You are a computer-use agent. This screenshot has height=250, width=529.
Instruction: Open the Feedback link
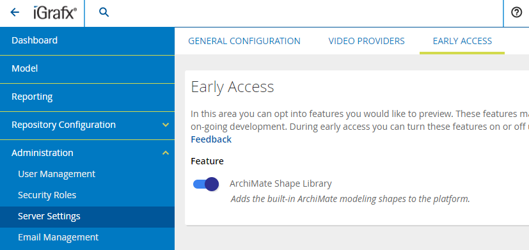click(211, 139)
